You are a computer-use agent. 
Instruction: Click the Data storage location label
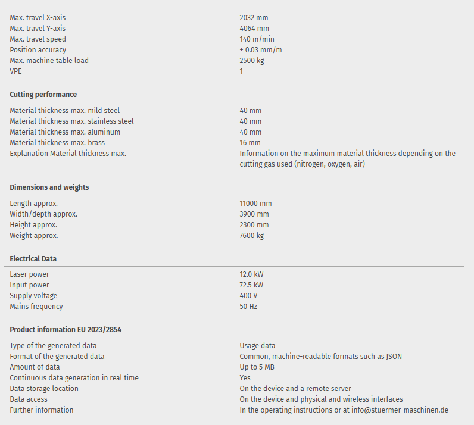(44, 389)
